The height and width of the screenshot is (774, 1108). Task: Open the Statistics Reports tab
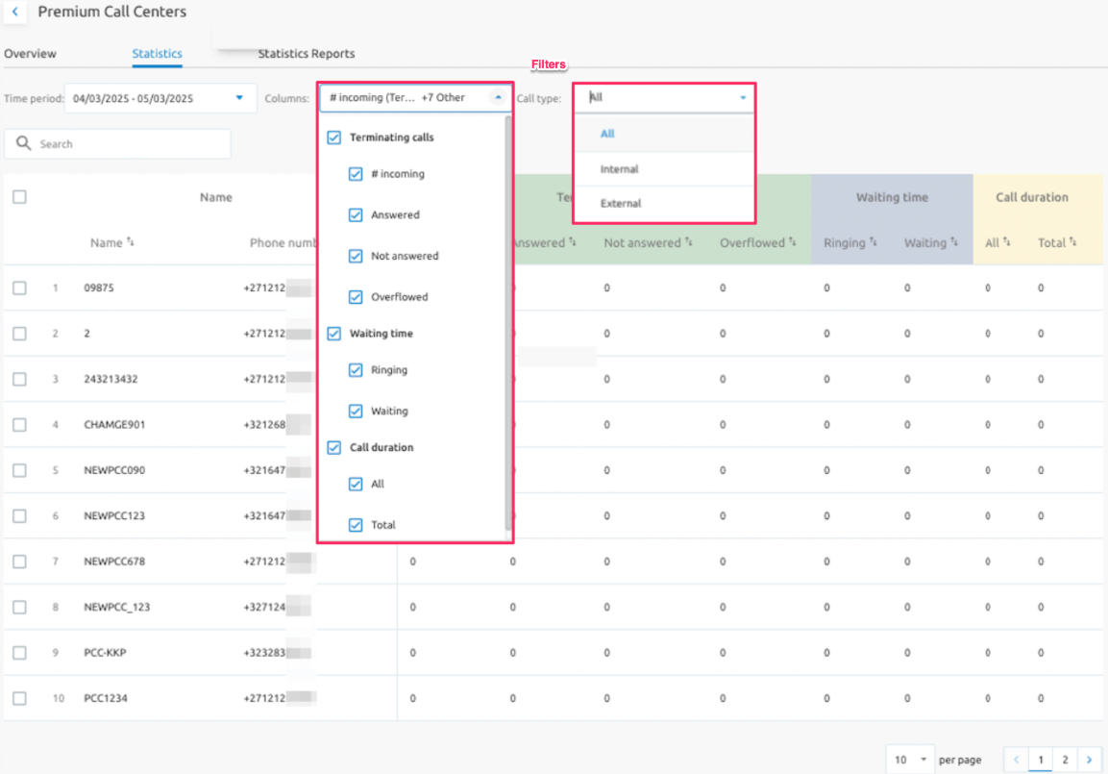tap(306, 54)
